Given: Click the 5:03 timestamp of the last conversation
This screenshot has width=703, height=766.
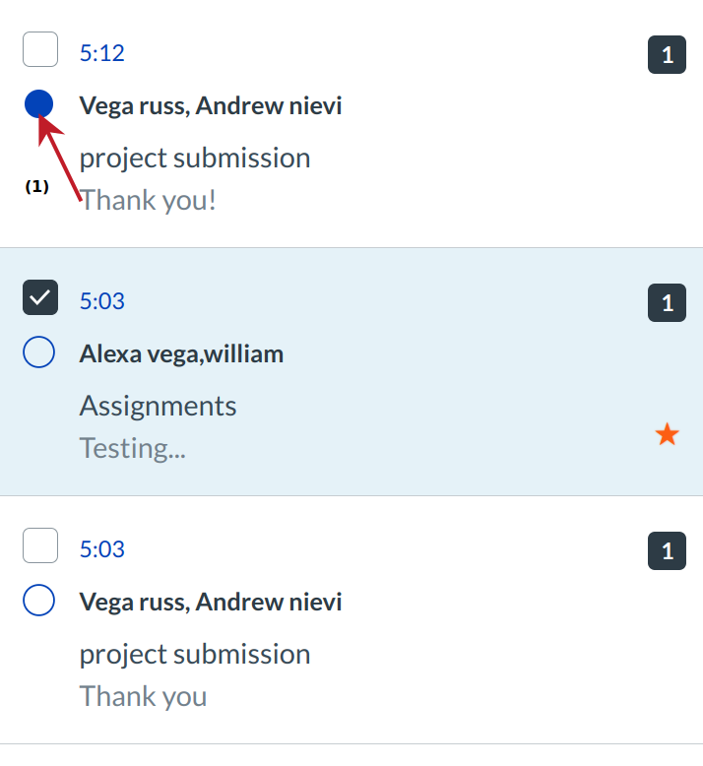Looking at the screenshot, I should click(102, 549).
